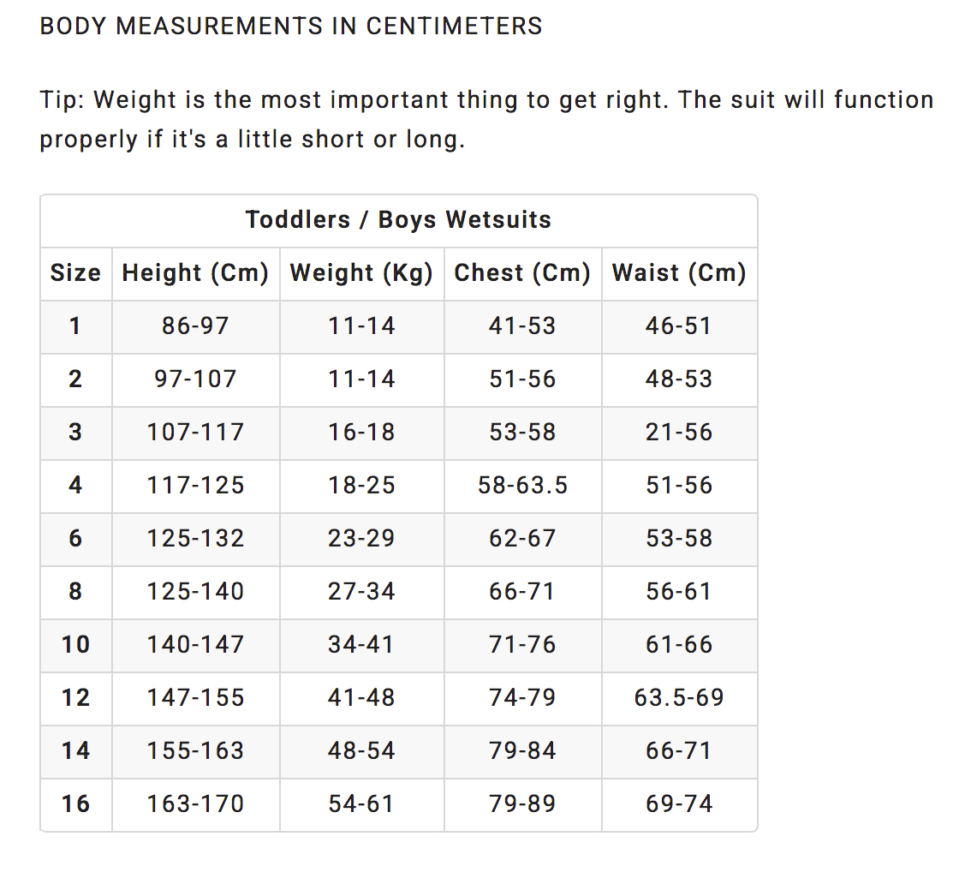The height and width of the screenshot is (884, 959).
Task: Select the weight cell 16-18
Action: (x=361, y=433)
